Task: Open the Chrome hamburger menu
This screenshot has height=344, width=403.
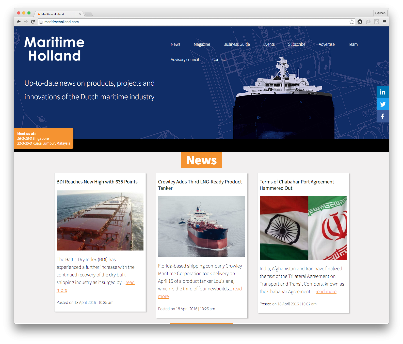Action: click(384, 22)
